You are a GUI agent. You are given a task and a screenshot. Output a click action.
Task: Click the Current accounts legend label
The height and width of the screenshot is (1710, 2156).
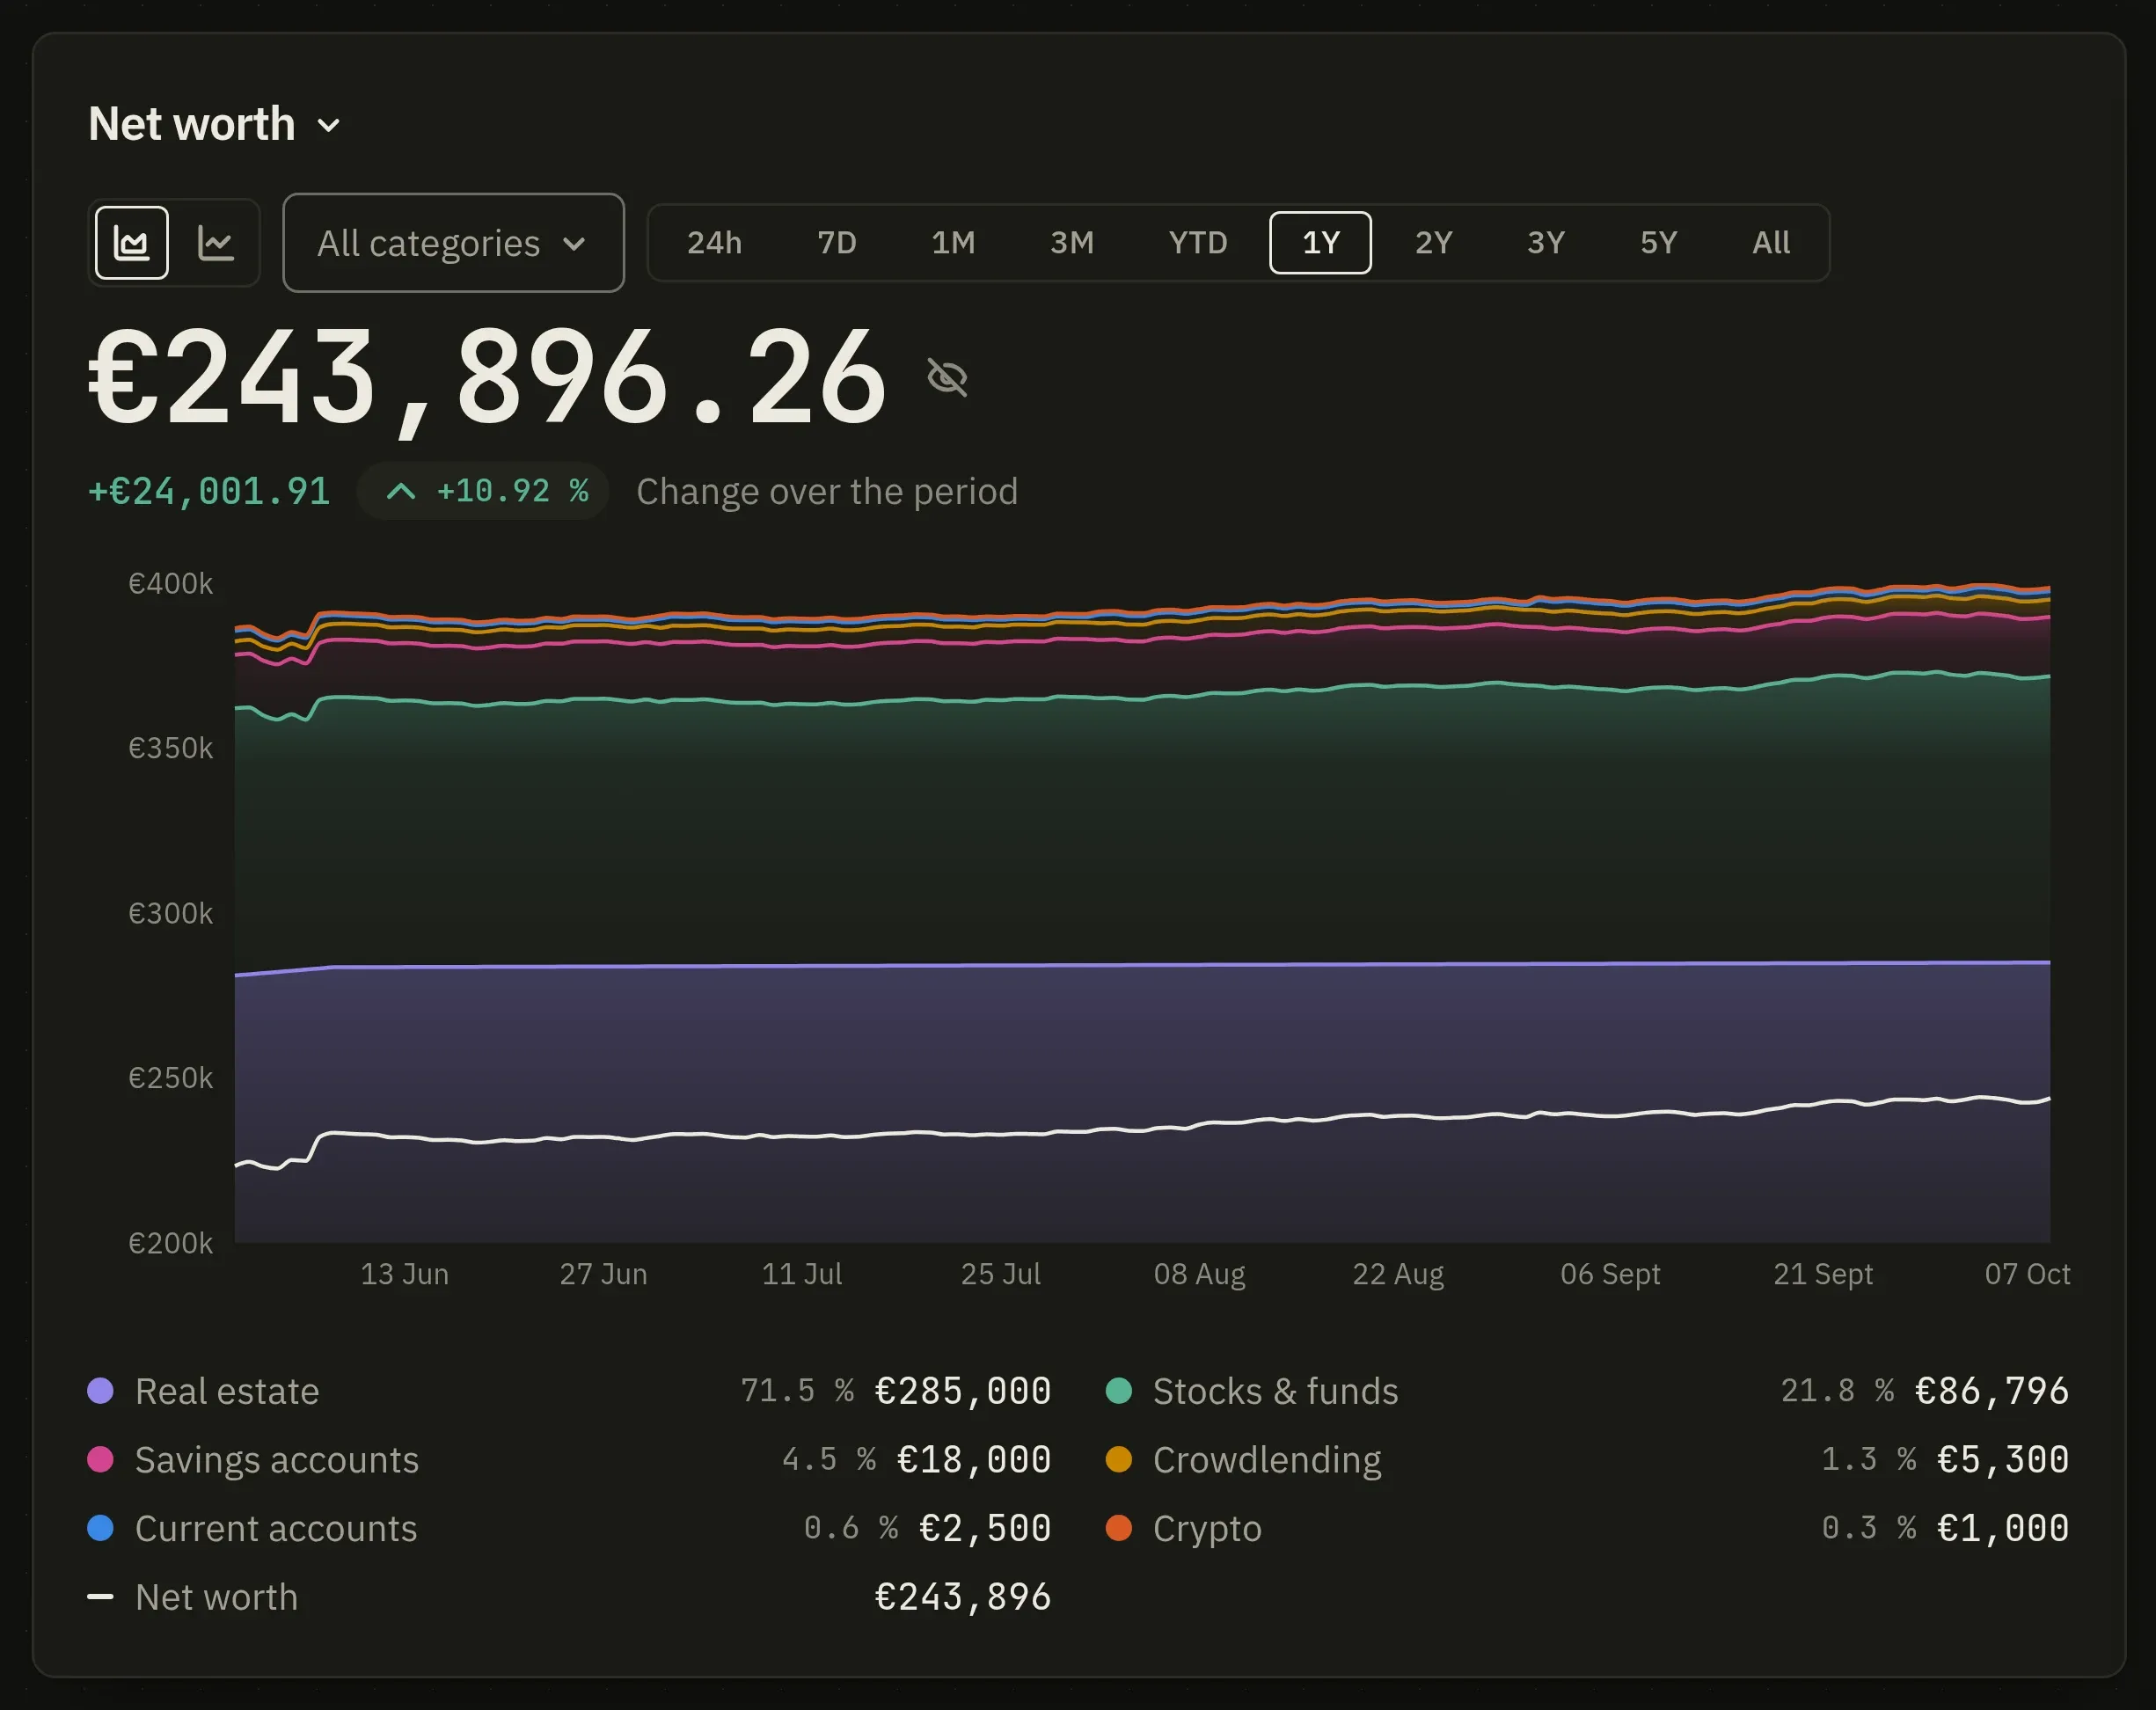click(x=276, y=1529)
